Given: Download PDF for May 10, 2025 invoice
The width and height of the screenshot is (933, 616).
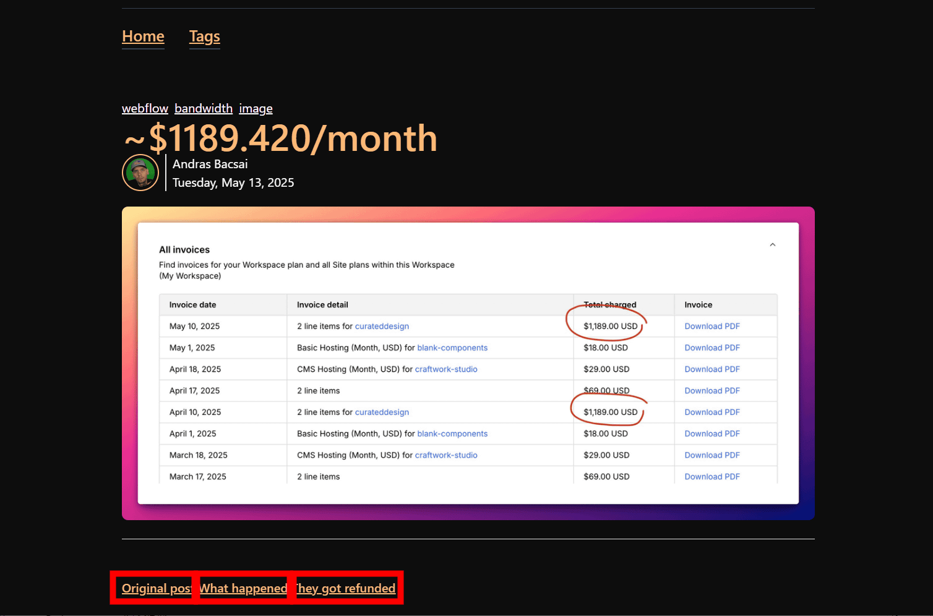Looking at the screenshot, I should (712, 326).
